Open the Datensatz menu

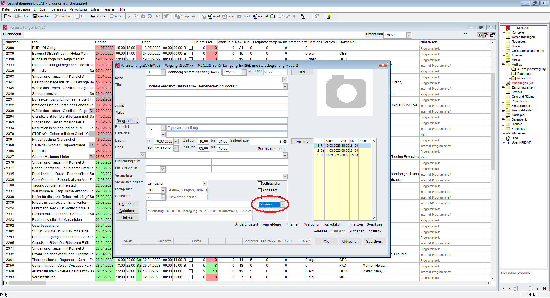[x=58, y=9]
